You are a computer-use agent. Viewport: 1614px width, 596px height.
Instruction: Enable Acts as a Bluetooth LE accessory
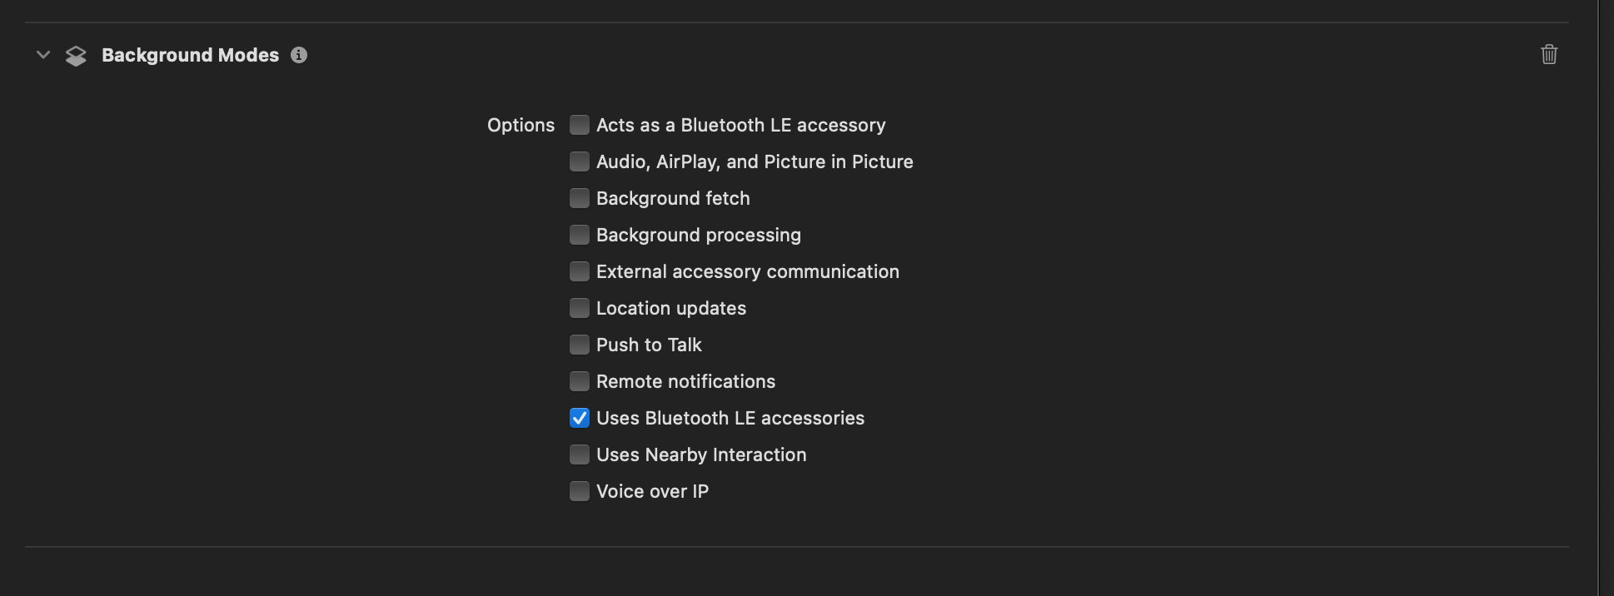tap(580, 125)
